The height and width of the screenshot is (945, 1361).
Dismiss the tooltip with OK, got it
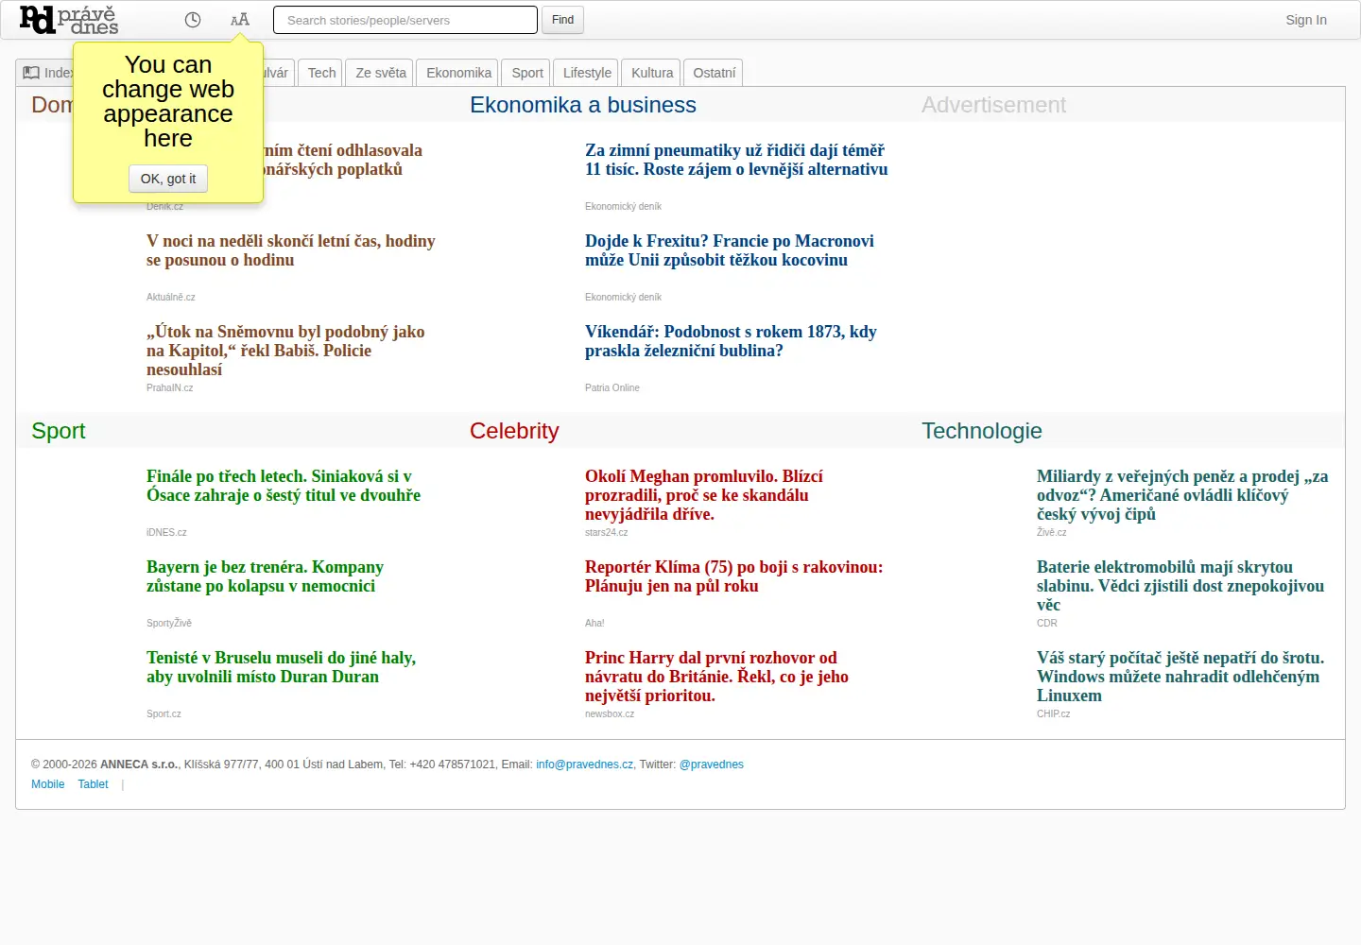click(168, 179)
